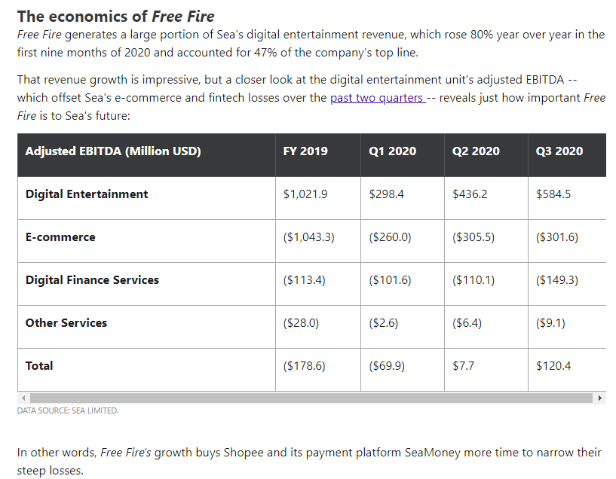Click the table's left scroll arrow
Screen dimensions: 616x479
coord(23,398)
